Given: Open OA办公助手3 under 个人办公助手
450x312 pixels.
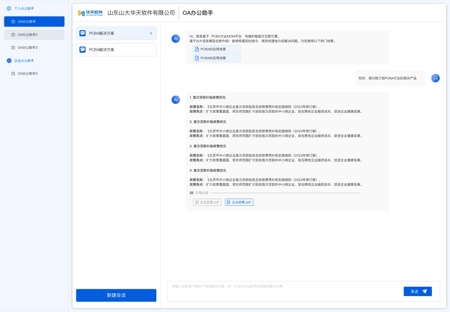Looking at the screenshot, I should [x=34, y=48].
